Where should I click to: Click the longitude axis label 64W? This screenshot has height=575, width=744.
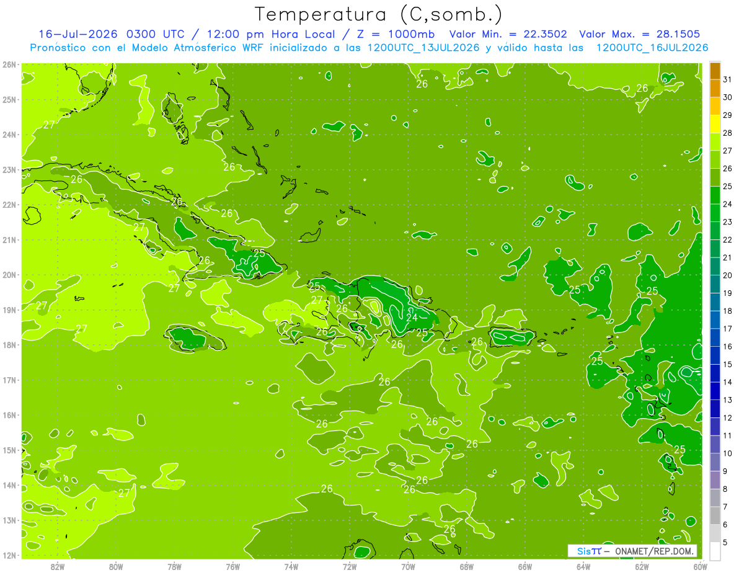pos(583,566)
